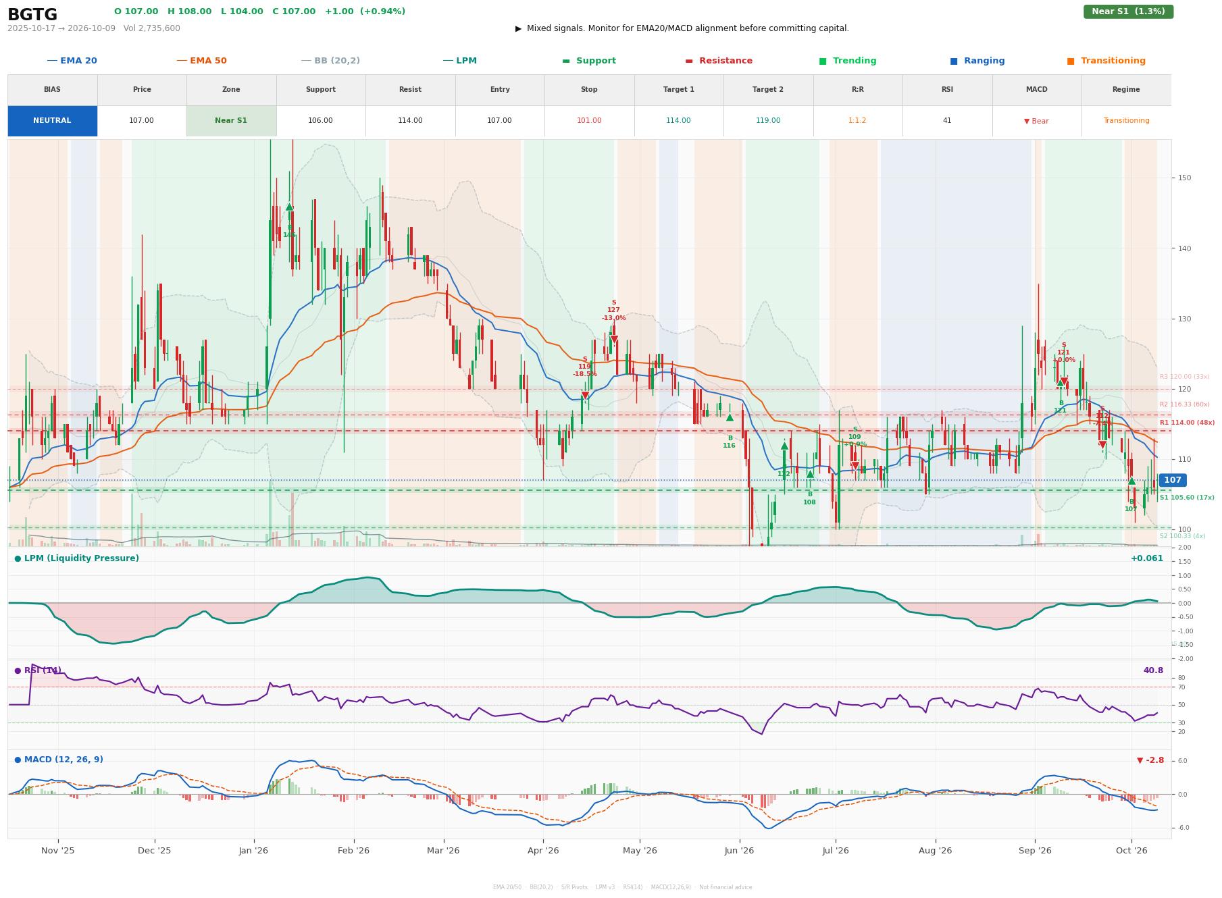Click the green Support legend dash

[566, 61]
